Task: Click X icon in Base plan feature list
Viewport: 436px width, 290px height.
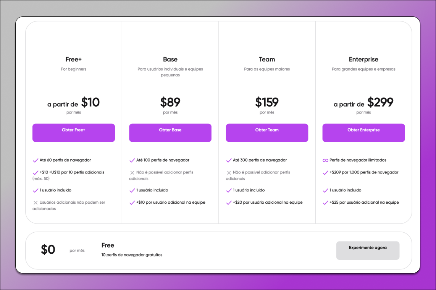Action: tap(132, 173)
